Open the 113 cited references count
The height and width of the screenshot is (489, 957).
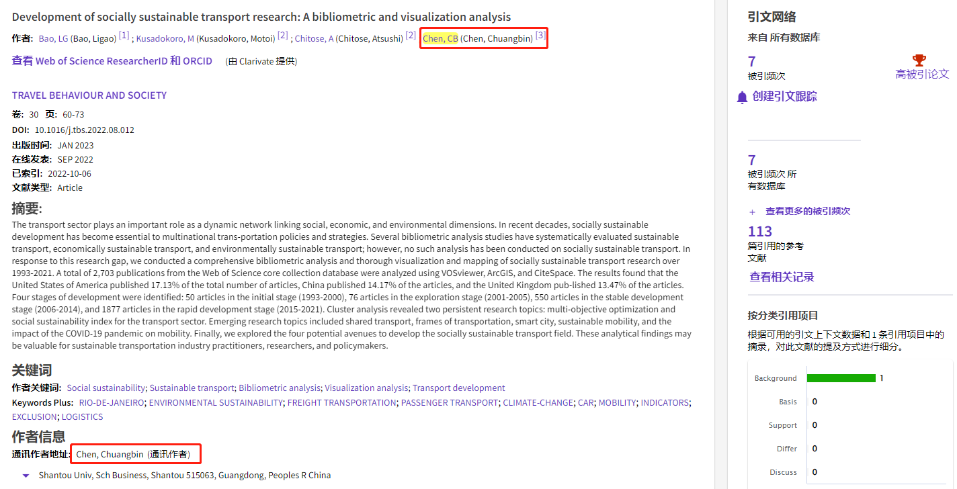760,232
